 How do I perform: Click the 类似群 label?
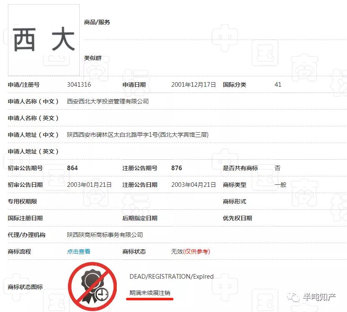(93, 58)
